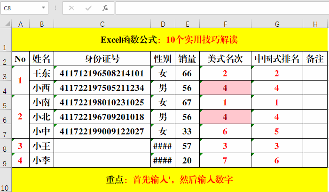Screen dimensions: 329x192
Task: Select sales cell 66
Action: (188, 73)
